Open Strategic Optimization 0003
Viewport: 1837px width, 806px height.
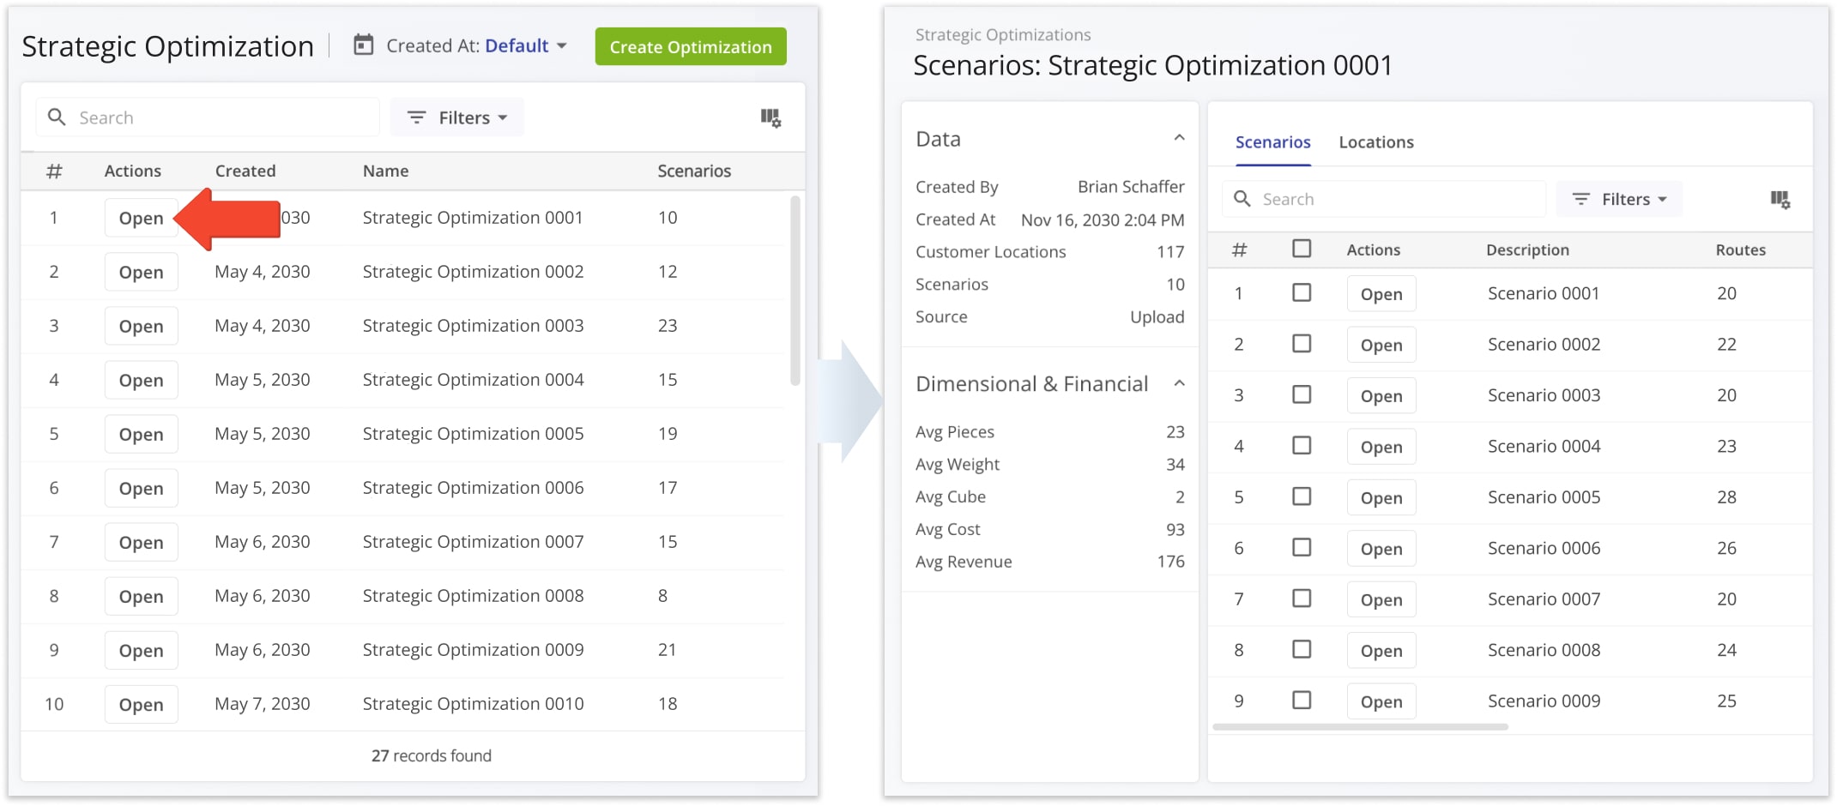141,326
